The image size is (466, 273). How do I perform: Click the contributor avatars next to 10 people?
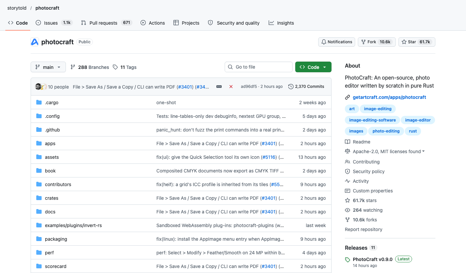pyautogui.click(x=41, y=87)
